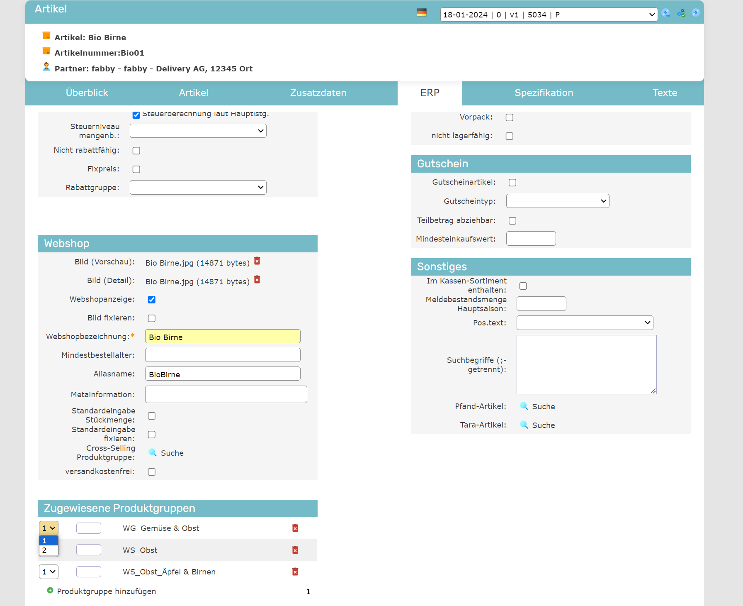Remove WS_Obst_Äpfel & Birnen product group
This screenshot has height=606, width=743.
tap(295, 572)
